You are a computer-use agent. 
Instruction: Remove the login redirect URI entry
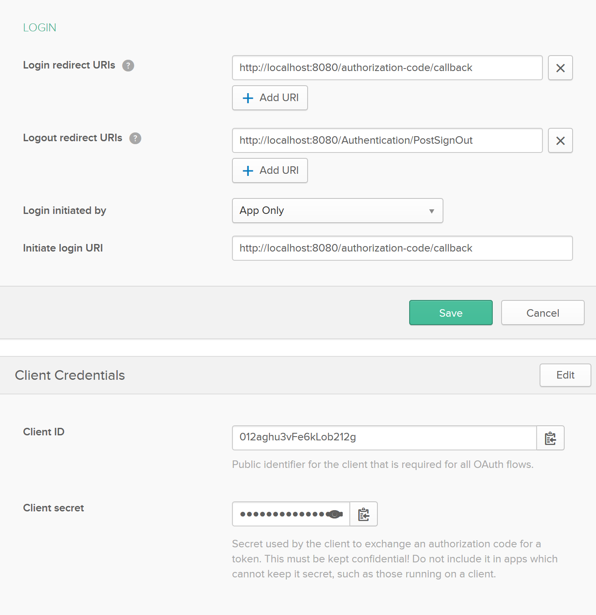pyautogui.click(x=560, y=68)
